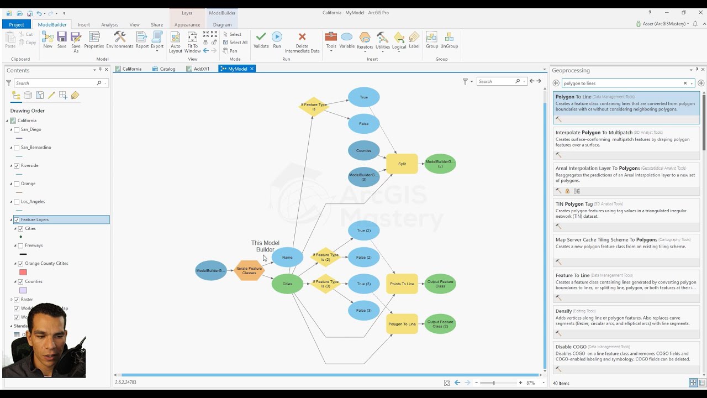Activate the Pan mode

[x=230, y=51]
